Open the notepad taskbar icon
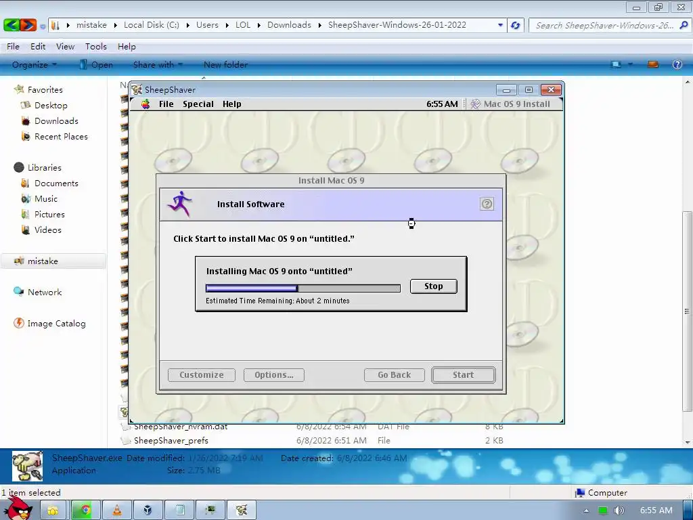 click(179, 511)
